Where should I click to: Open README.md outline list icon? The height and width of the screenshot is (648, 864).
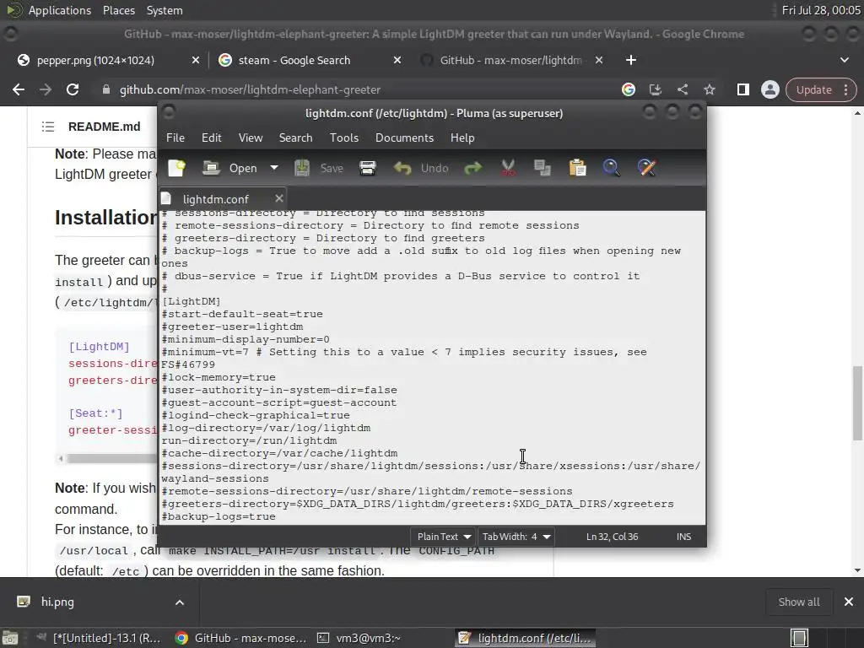[x=48, y=127]
